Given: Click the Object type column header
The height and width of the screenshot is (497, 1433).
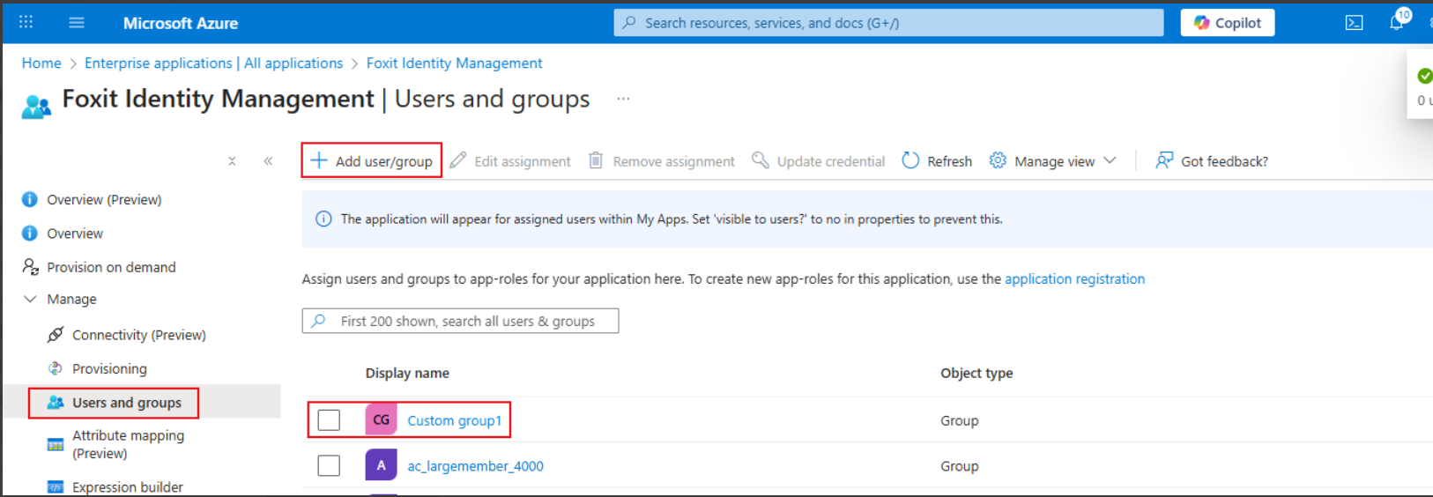Looking at the screenshot, I should tap(976, 373).
